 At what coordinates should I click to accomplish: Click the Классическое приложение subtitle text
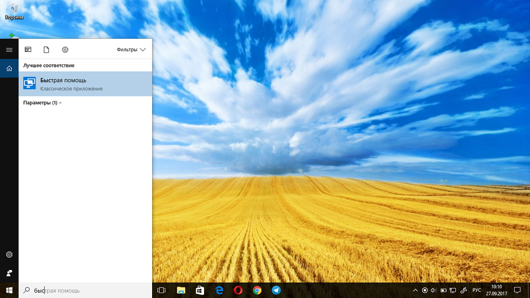(72, 89)
